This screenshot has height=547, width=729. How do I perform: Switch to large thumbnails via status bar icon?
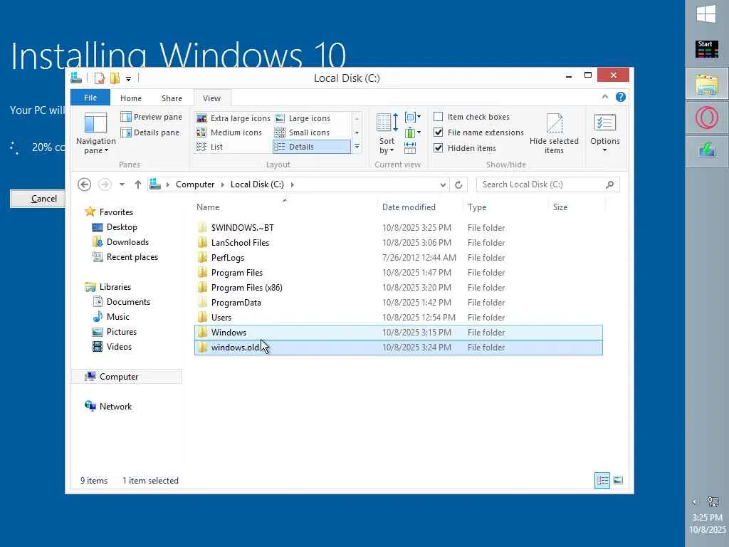(x=618, y=480)
